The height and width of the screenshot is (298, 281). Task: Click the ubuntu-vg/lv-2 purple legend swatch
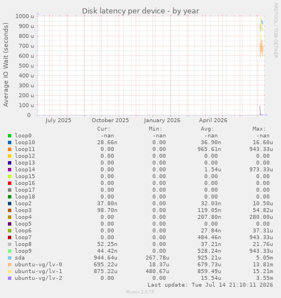pyautogui.click(x=10, y=278)
